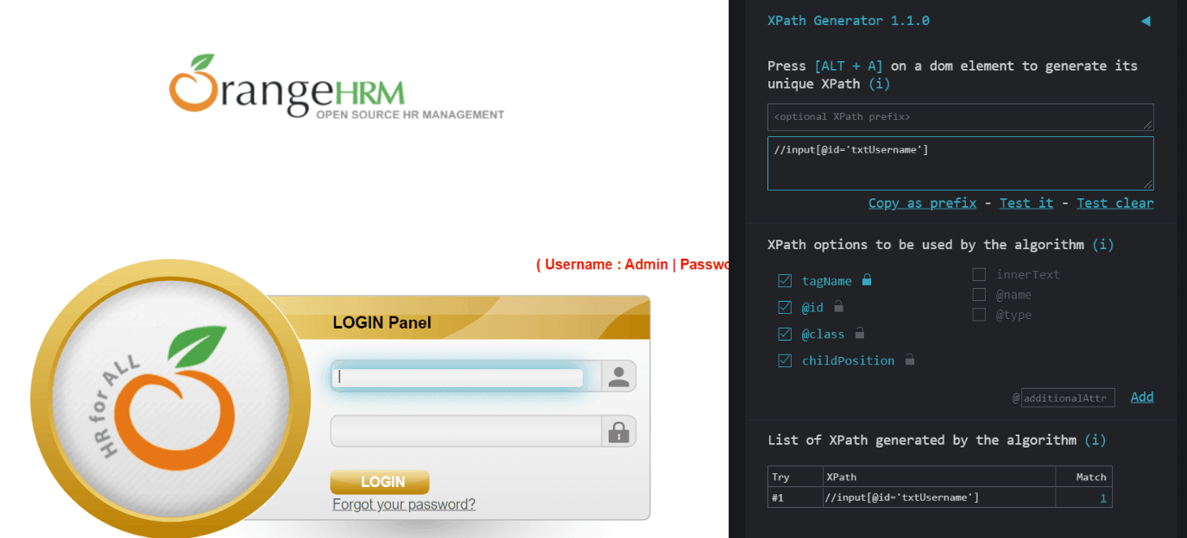Viewport: 1187px width, 538px height.
Task: Disable the childPosition checkbox
Action: pos(785,360)
